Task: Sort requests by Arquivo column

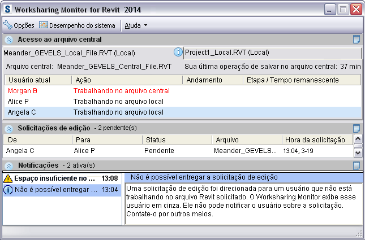Action: pyautogui.click(x=247, y=140)
